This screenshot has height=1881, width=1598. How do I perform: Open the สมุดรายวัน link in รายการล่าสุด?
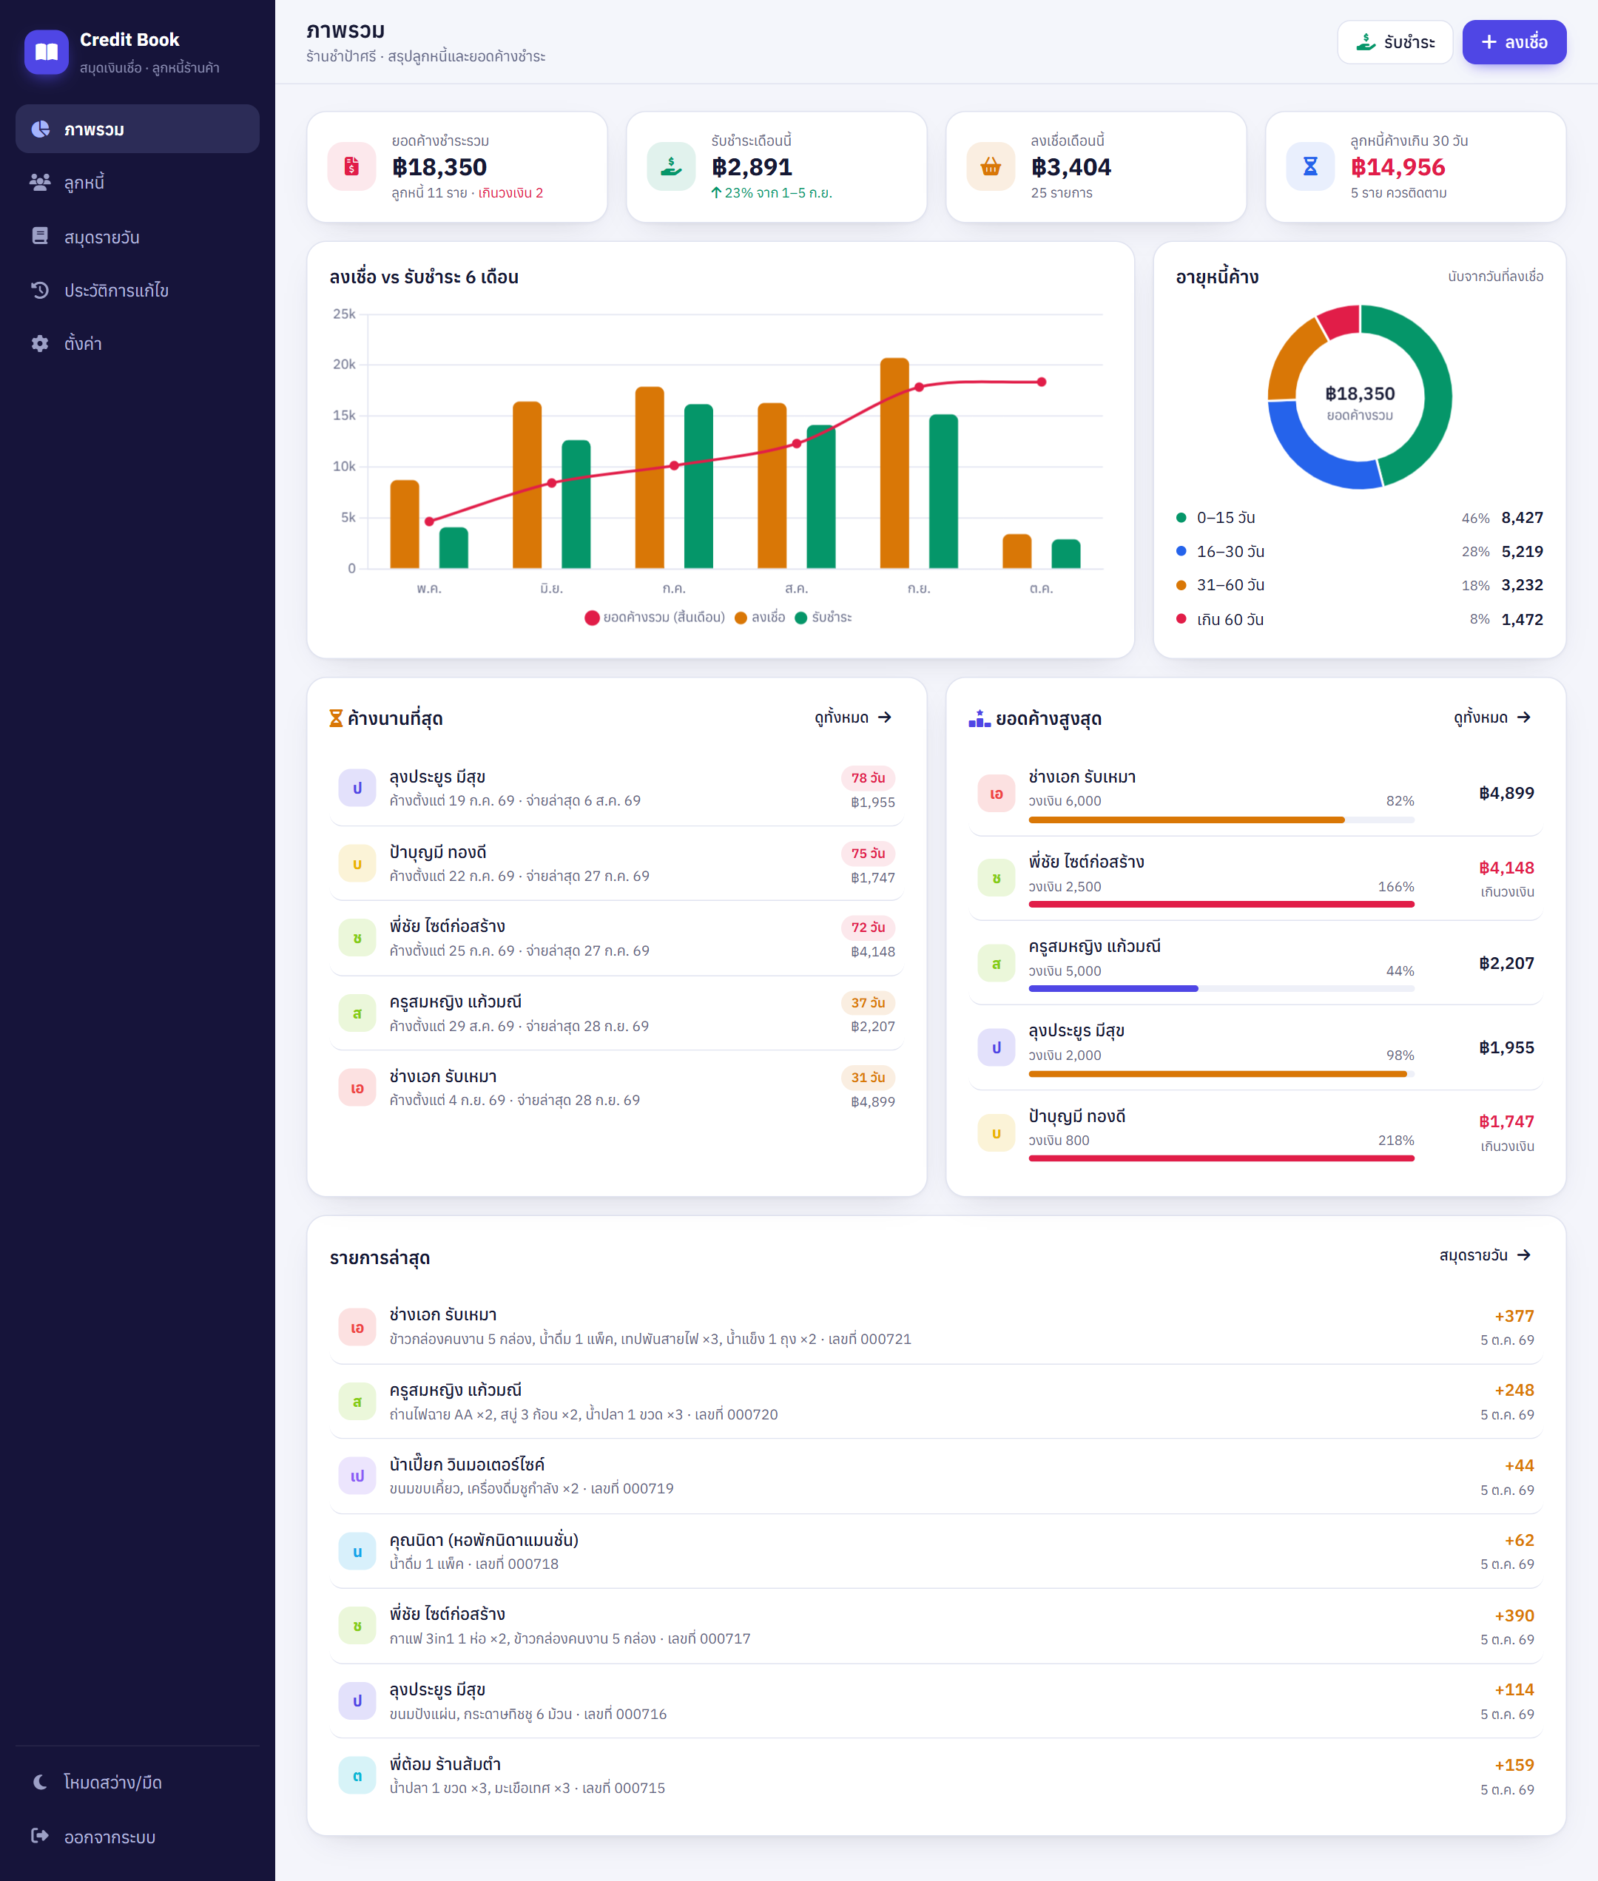(1486, 1255)
